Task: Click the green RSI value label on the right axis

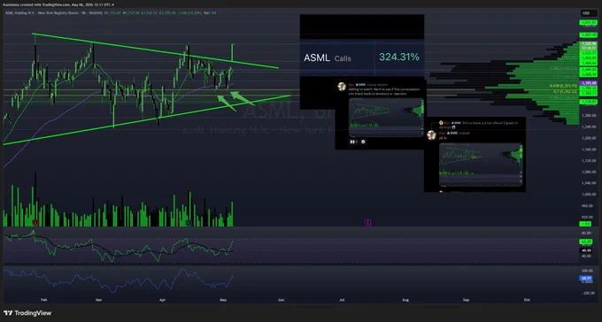Action: click(586, 241)
